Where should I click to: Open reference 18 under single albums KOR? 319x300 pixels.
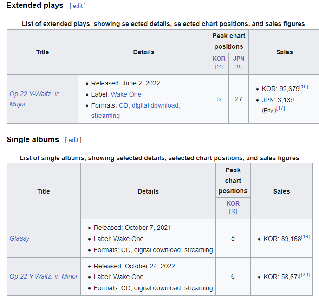pyautogui.click(x=233, y=211)
